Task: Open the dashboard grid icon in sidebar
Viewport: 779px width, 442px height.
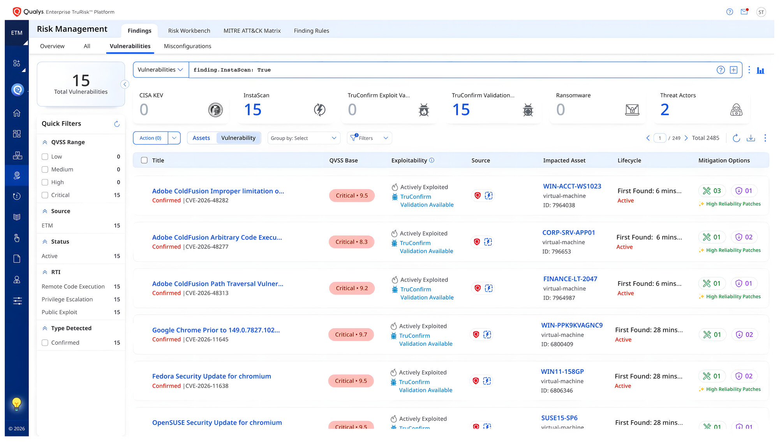Action: tap(17, 134)
